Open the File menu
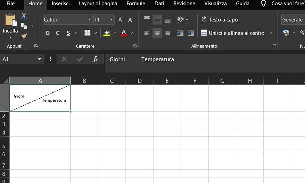The width and height of the screenshot is (305, 183). [x=10, y=3]
